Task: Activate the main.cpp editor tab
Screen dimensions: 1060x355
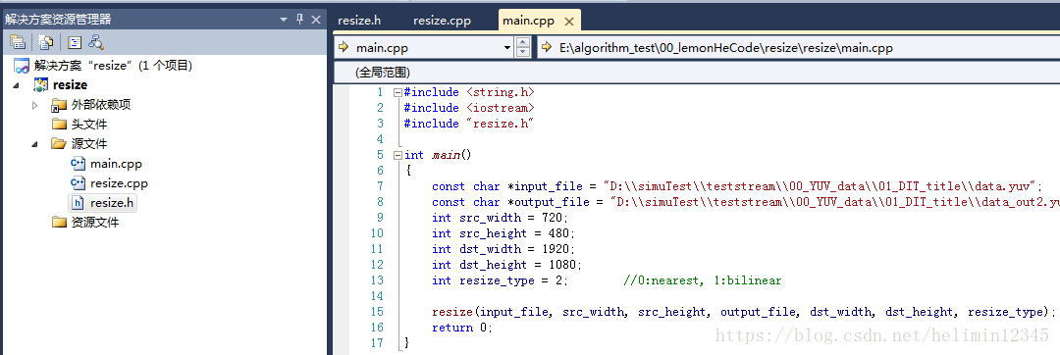Action: coord(529,21)
